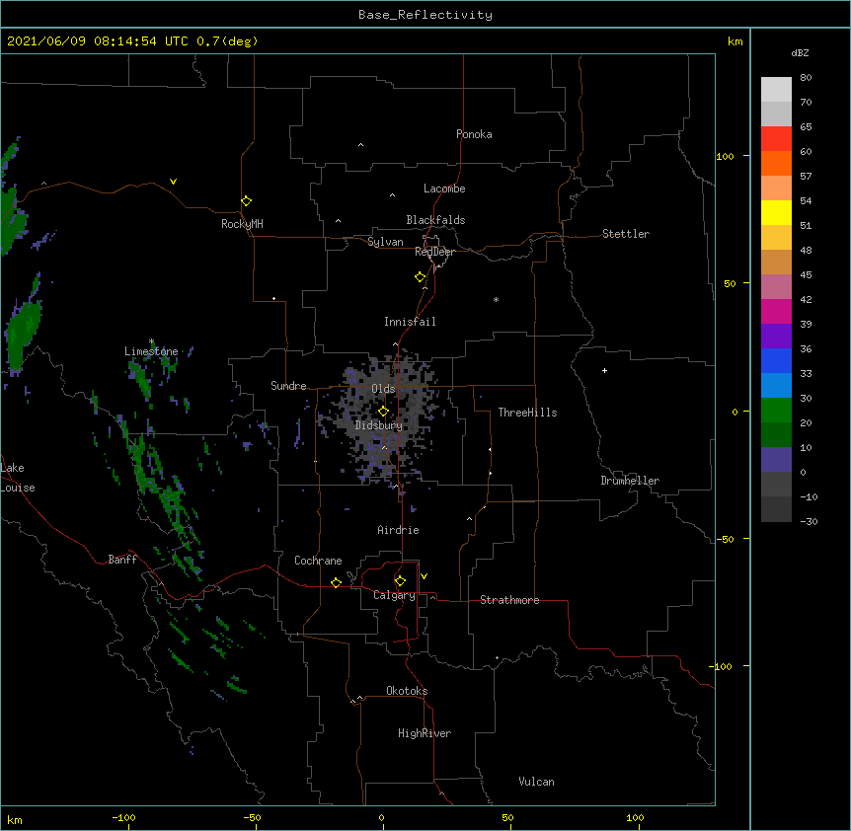851x831 pixels.
Task: Select the light gray 80 dBZ swatch
Action: (776, 89)
